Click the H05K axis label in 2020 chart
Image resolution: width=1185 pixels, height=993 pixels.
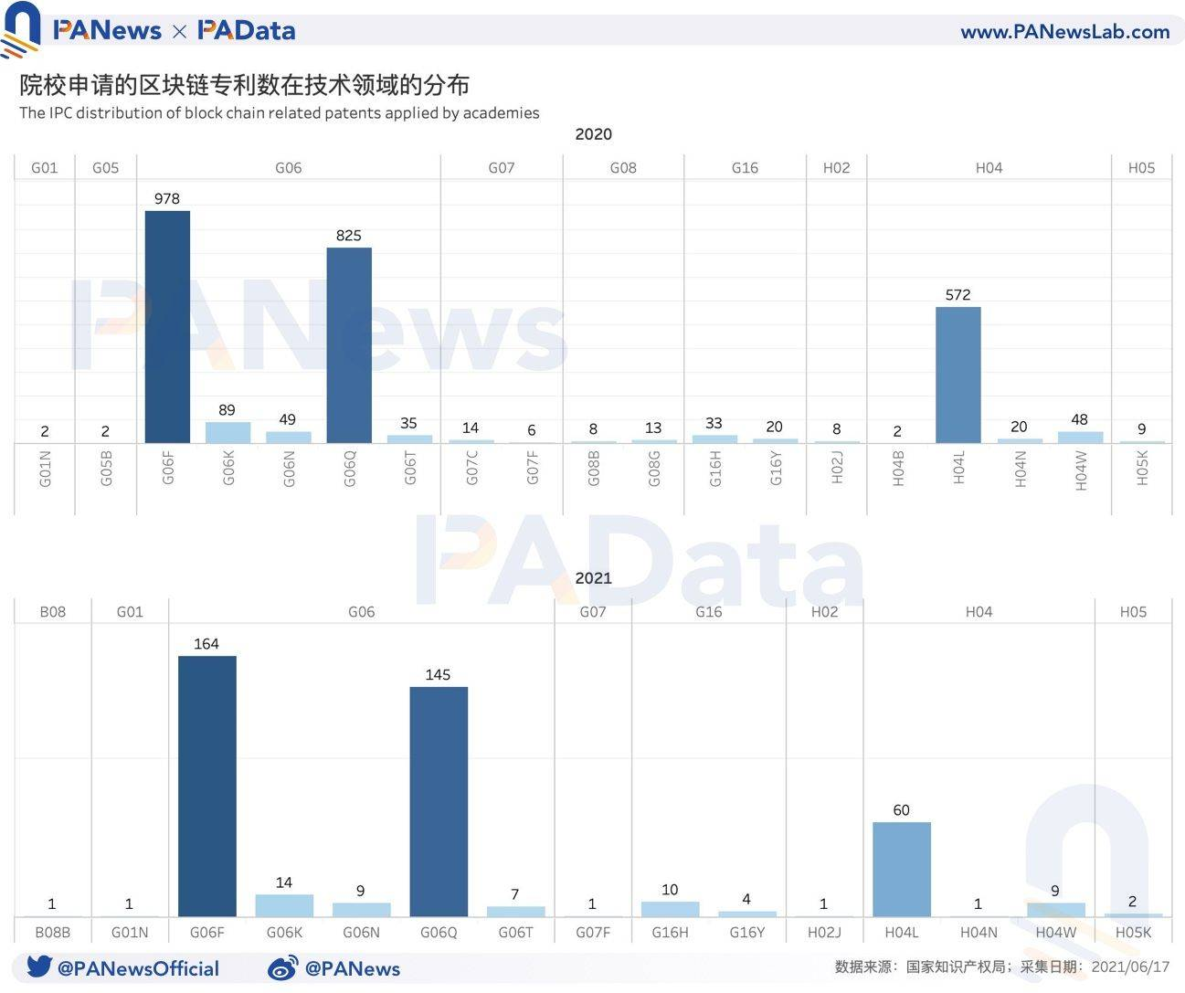coord(1142,468)
